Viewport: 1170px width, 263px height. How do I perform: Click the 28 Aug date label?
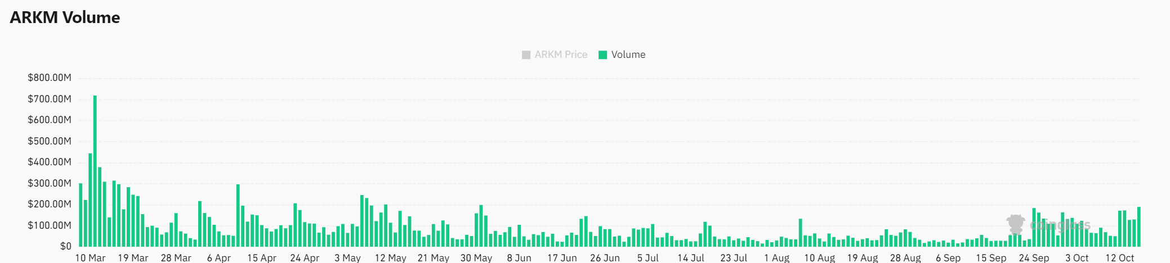905,258
